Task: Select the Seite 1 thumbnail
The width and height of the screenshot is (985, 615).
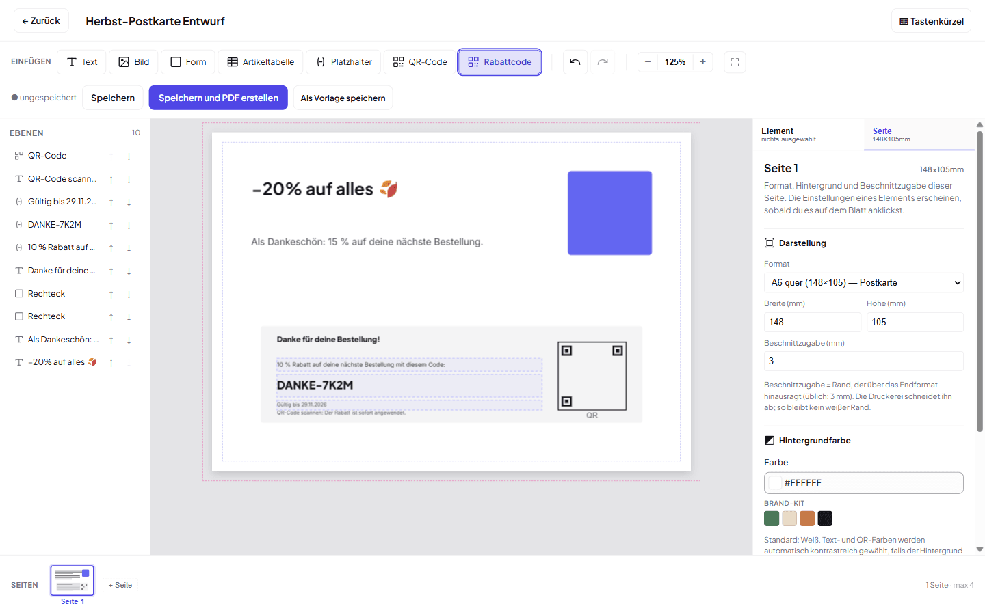Action: click(73, 581)
